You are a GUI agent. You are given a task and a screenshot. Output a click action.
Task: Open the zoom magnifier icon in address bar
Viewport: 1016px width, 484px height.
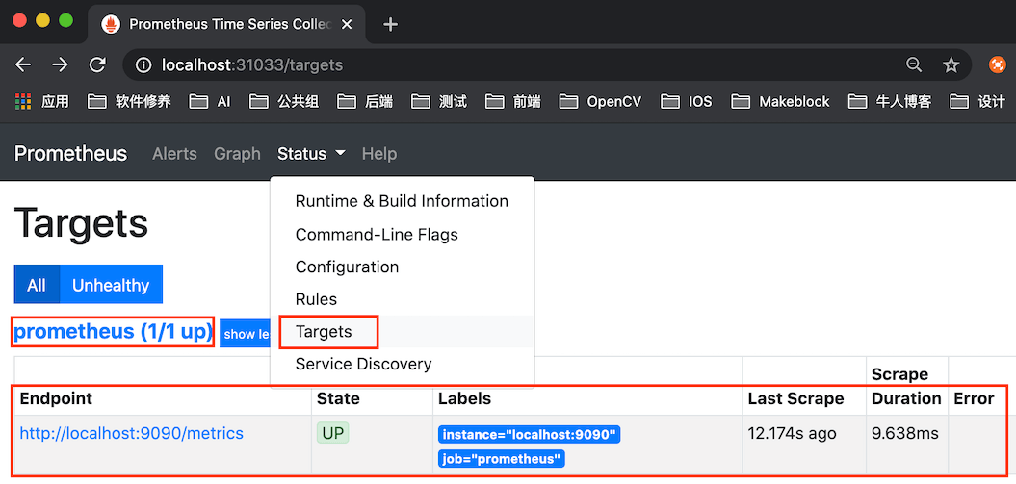pos(914,64)
